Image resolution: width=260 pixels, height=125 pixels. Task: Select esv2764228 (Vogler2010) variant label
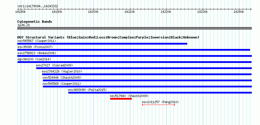62,71
